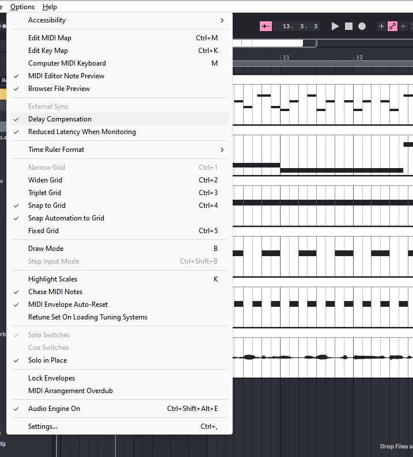Toggle Reduced Latency When Monitoring

(82, 132)
